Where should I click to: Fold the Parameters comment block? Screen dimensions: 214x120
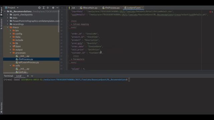click(68, 56)
